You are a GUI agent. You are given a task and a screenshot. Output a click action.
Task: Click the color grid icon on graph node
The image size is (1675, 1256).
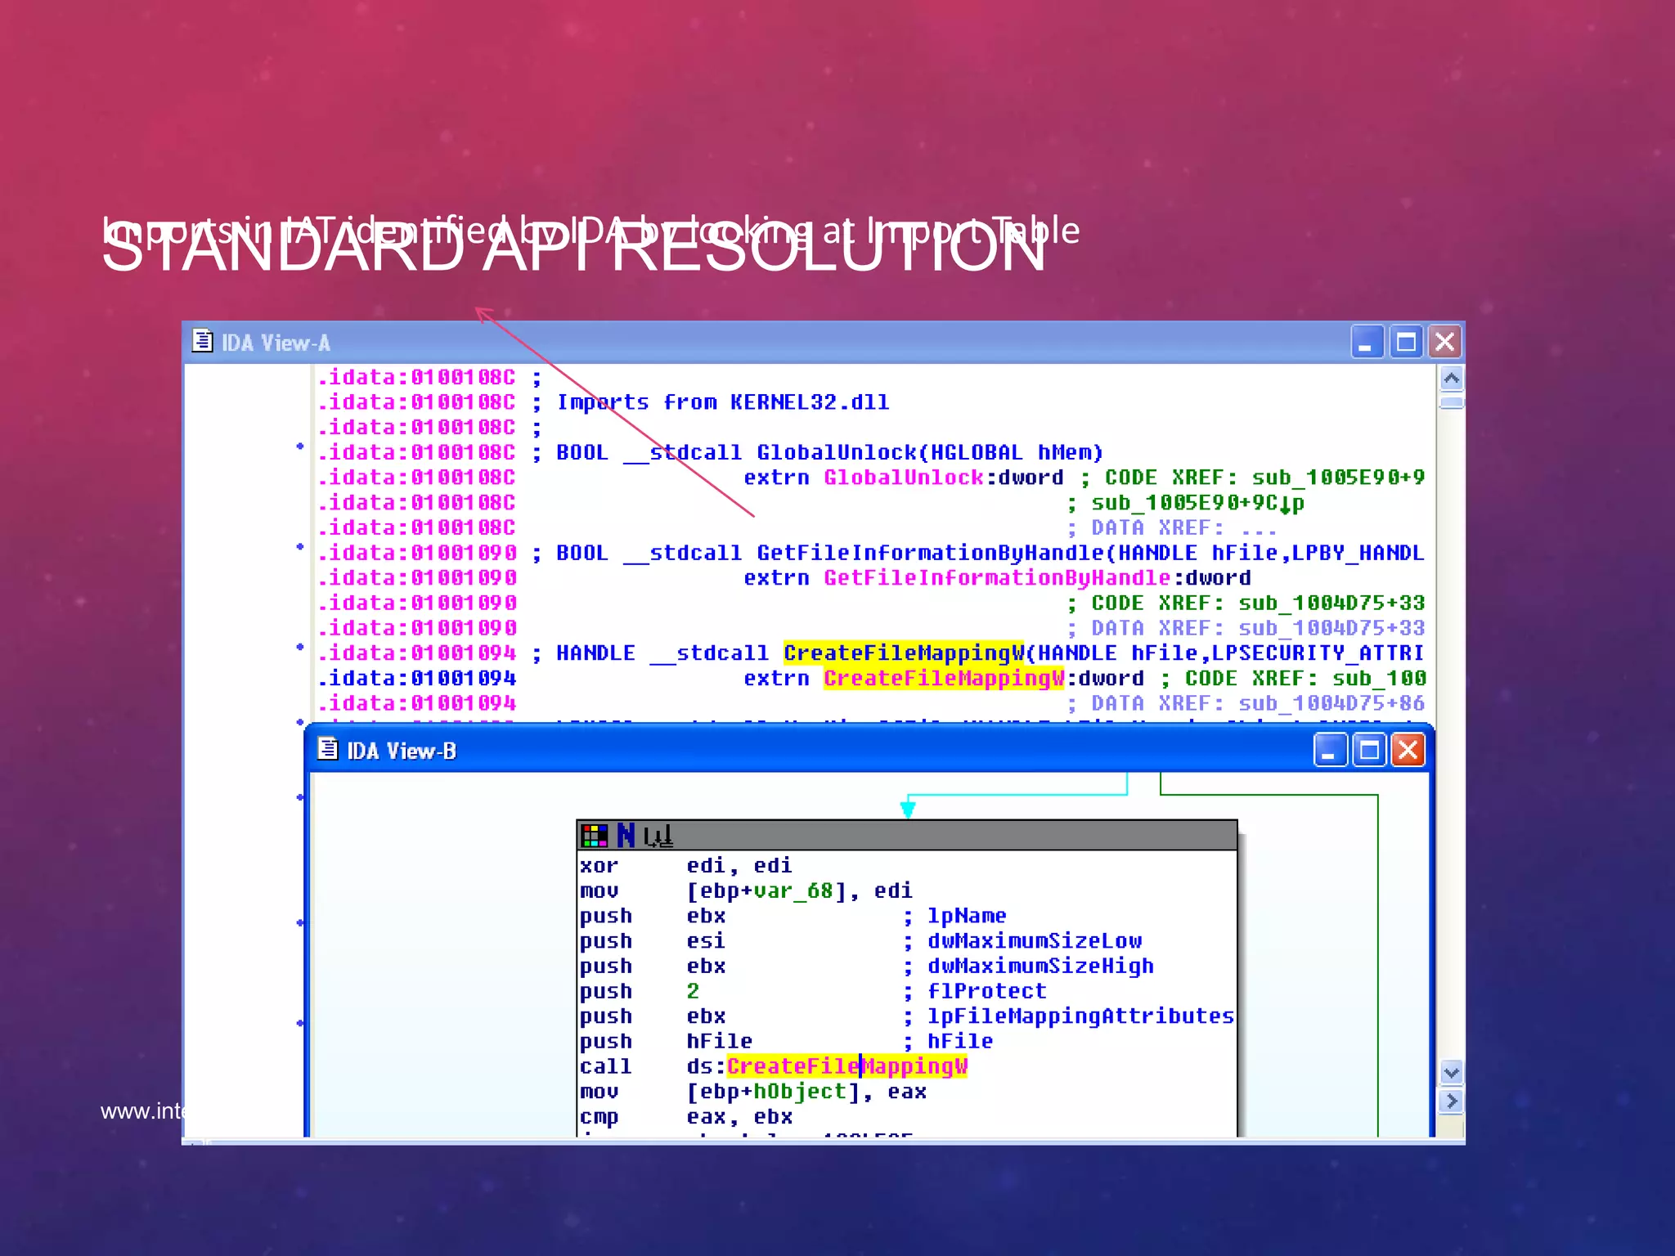[595, 836]
